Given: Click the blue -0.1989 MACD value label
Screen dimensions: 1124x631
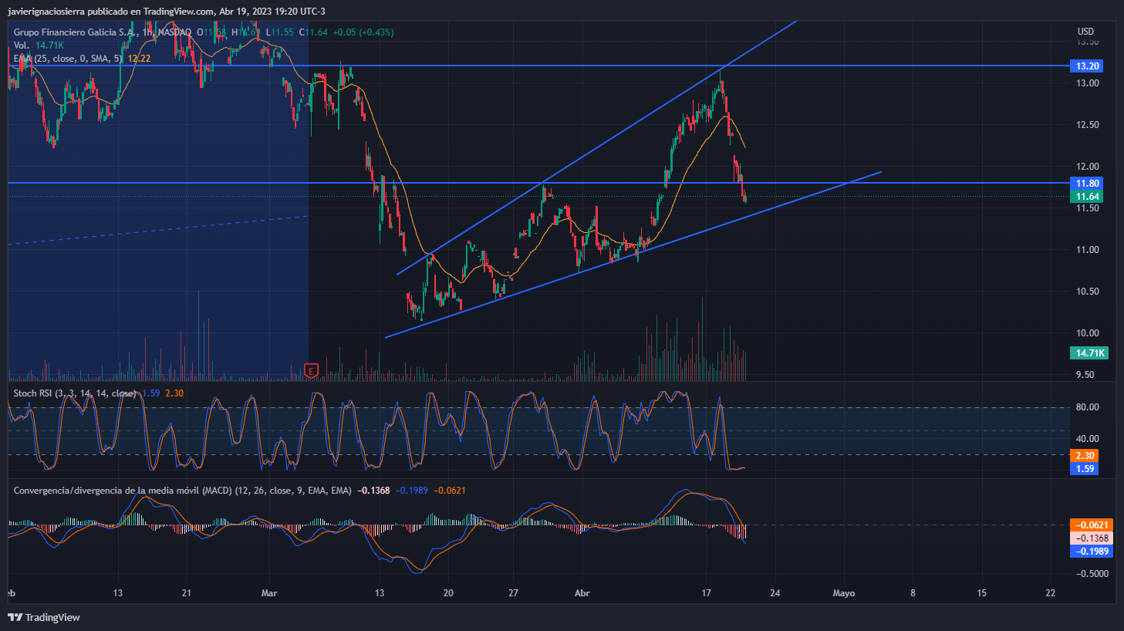Looking at the screenshot, I should (1091, 552).
